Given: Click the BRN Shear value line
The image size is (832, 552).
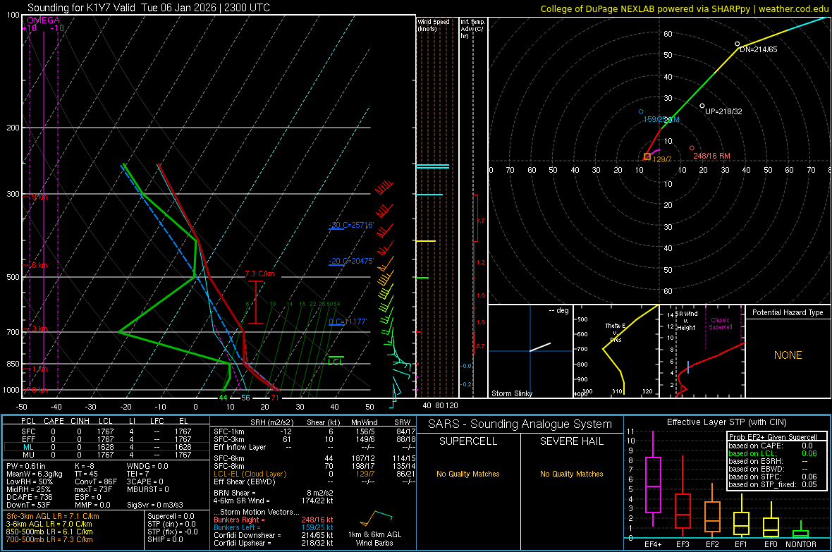Looking at the screenshot, I should click(x=274, y=493).
